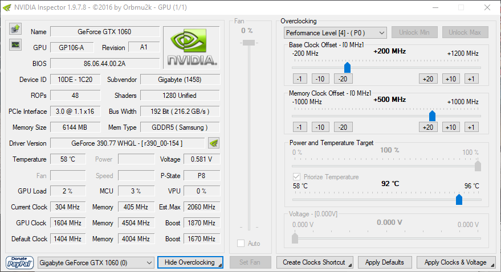Click GPU Load field 2 %
Screen dimensions: 501x272
(68, 191)
